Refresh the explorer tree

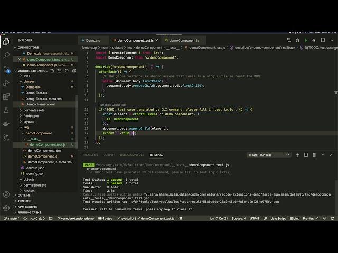click(x=67, y=71)
